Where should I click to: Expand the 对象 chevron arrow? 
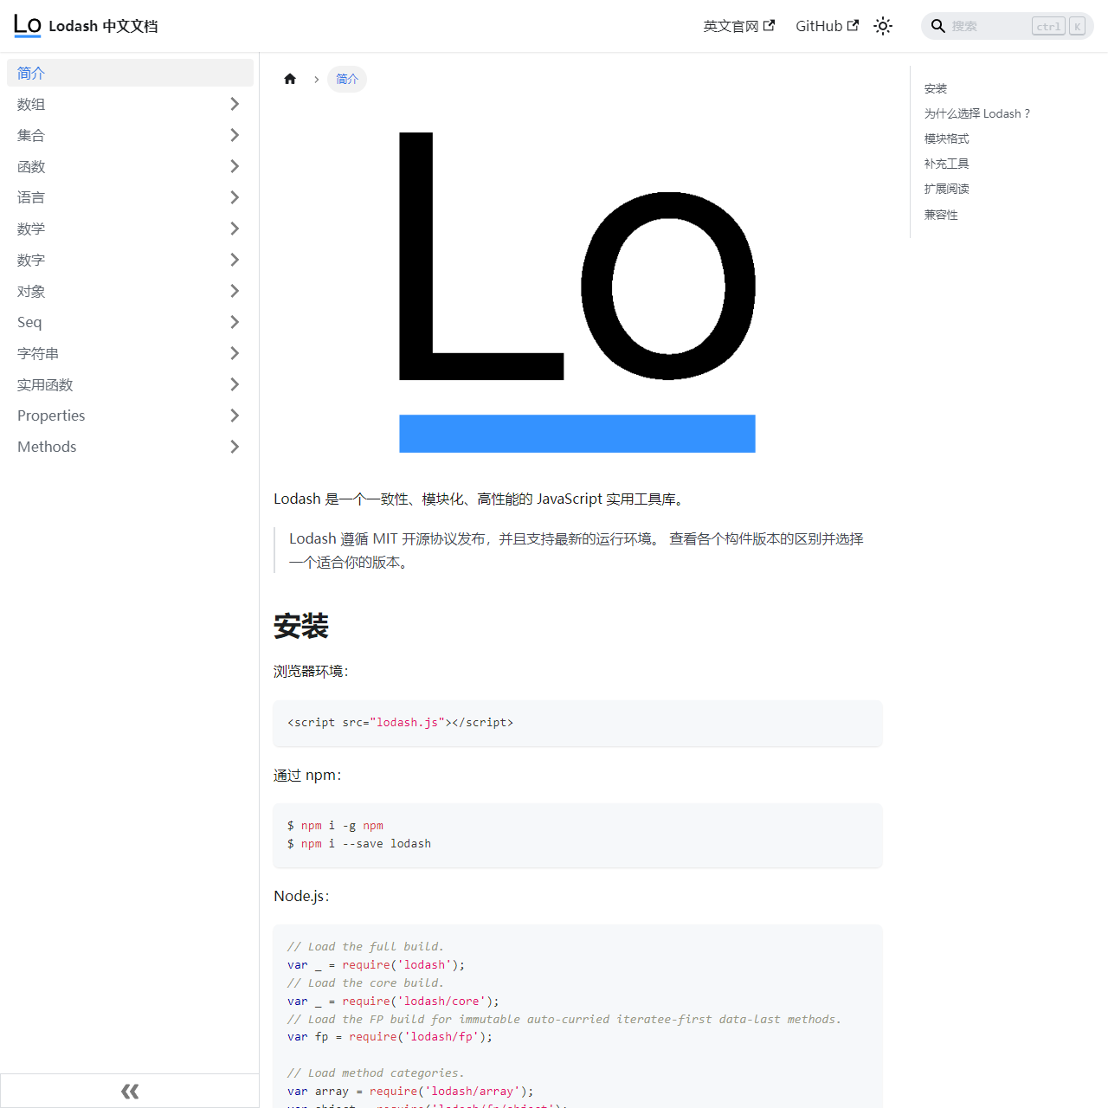235,291
